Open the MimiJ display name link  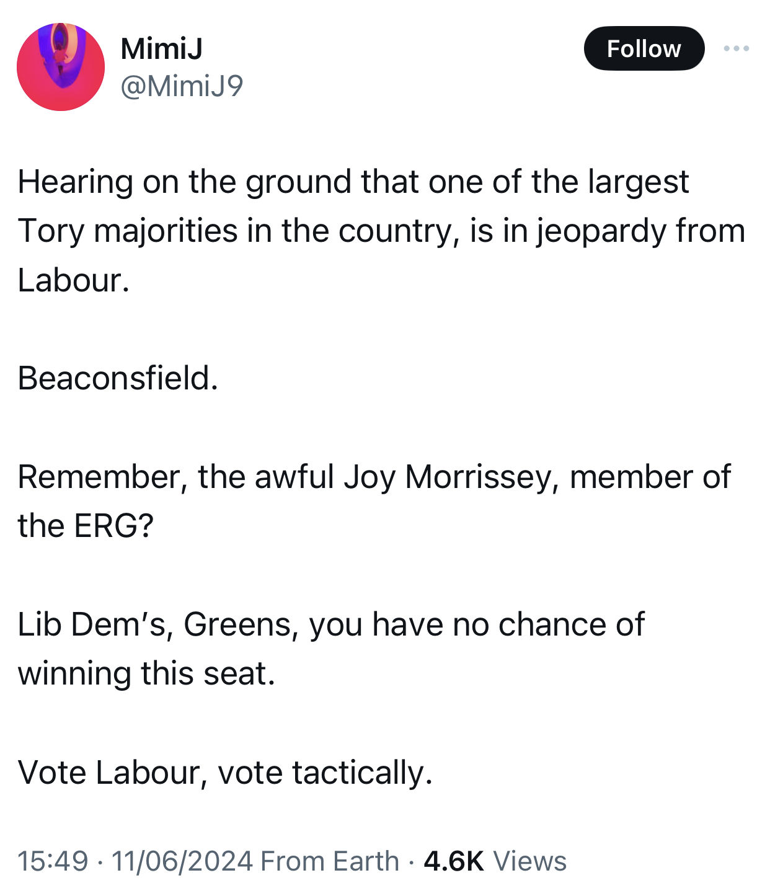click(x=161, y=48)
